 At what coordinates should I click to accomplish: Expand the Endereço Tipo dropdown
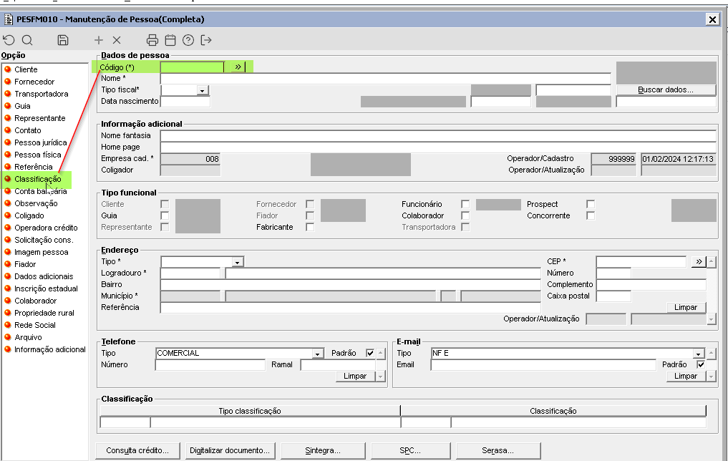click(x=237, y=262)
